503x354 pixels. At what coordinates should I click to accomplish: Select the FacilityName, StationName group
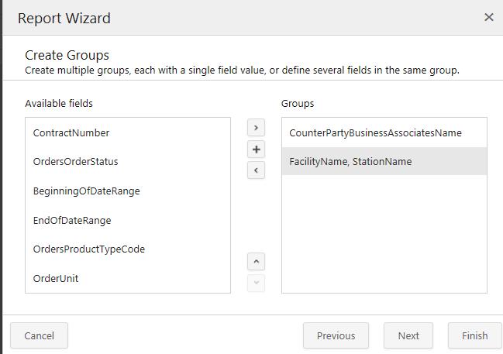pos(350,162)
